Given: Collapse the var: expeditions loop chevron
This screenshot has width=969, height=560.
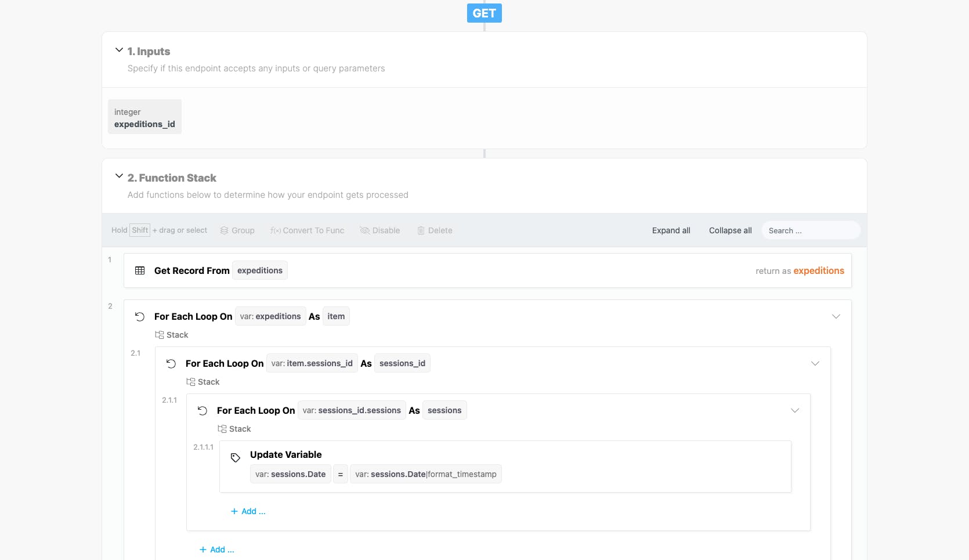Looking at the screenshot, I should pyautogui.click(x=836, y=317).
